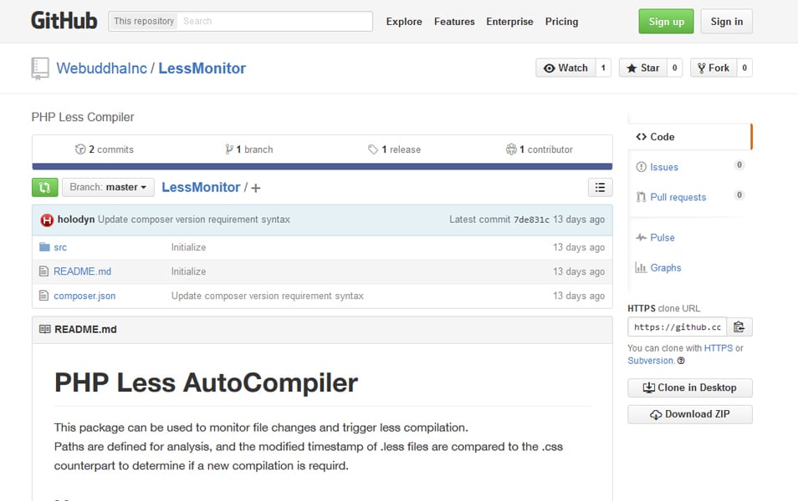798x501 pixels.
Task: Switch file listing to list view icon
Action: pyautogui.click(x=600, y=187)
